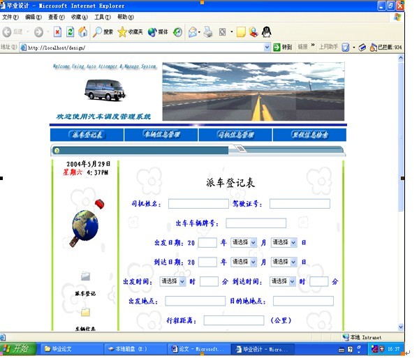Click the Refresh page icon
Image resolution: width=419 pixels, height=358 pixels.
[70, 32]
